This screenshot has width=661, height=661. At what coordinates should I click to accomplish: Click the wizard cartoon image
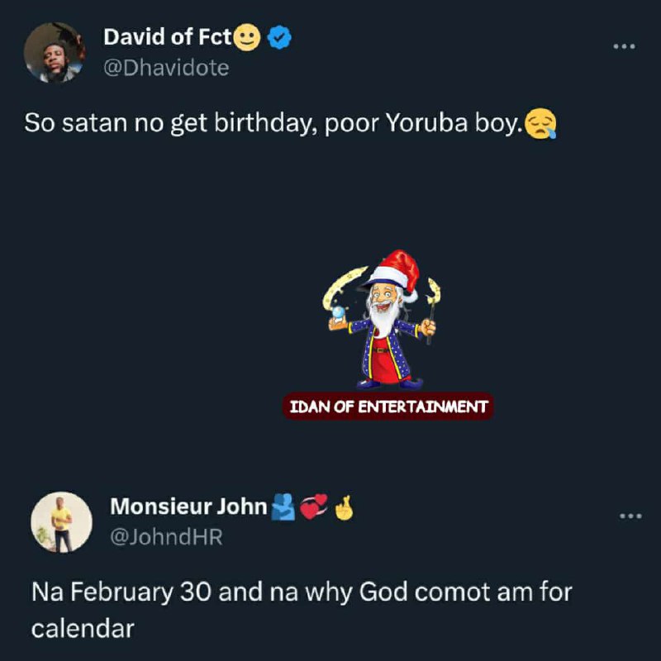[382, 320]
